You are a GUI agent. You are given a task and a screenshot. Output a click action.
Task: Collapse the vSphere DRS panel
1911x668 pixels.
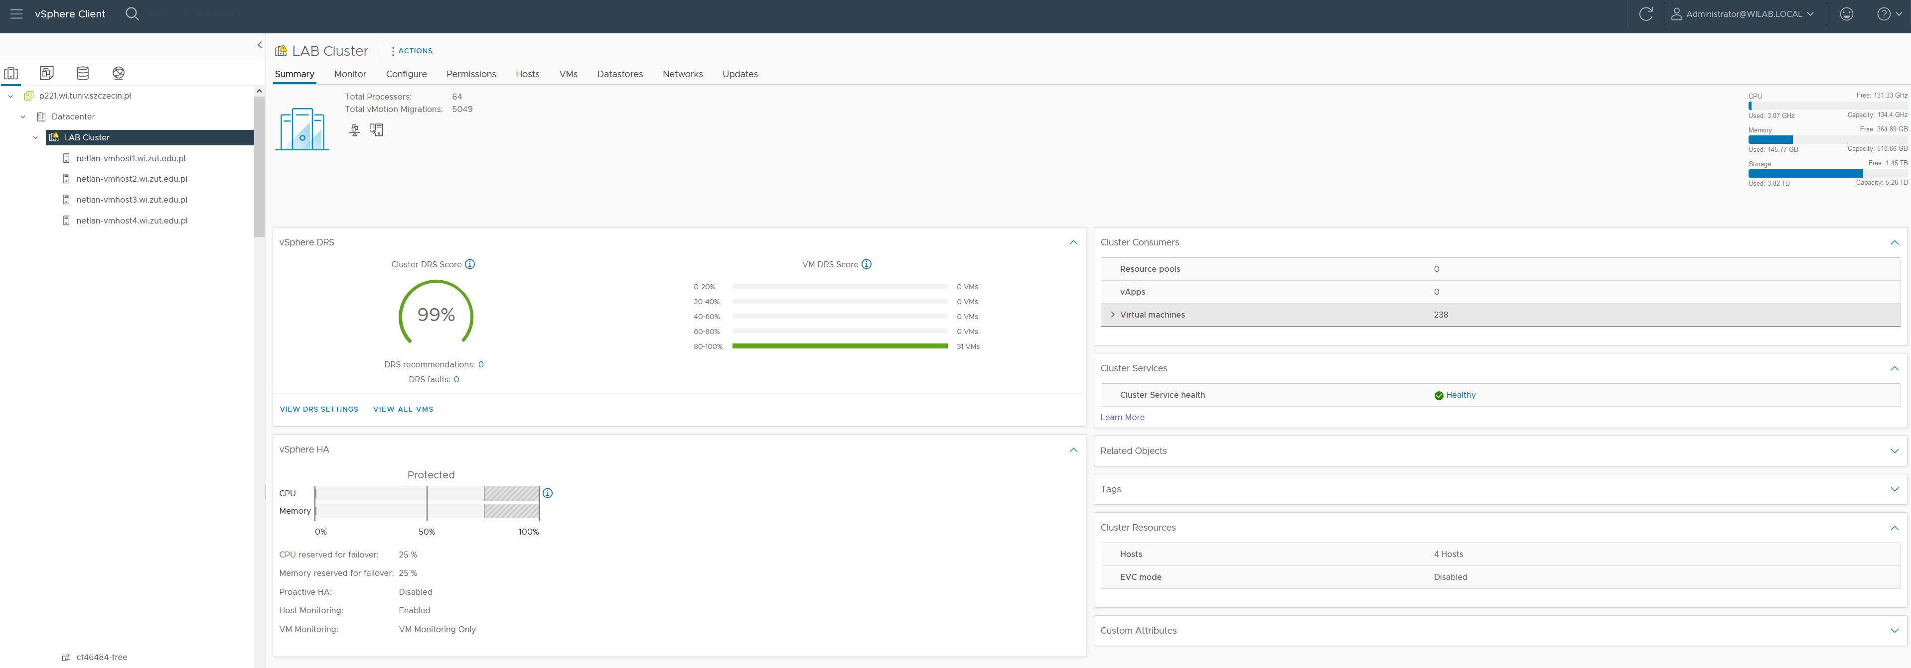pos(1073,242)
